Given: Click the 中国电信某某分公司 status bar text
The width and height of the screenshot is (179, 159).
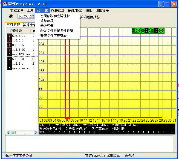Looking at the screenshot, I should coord(17,155).
